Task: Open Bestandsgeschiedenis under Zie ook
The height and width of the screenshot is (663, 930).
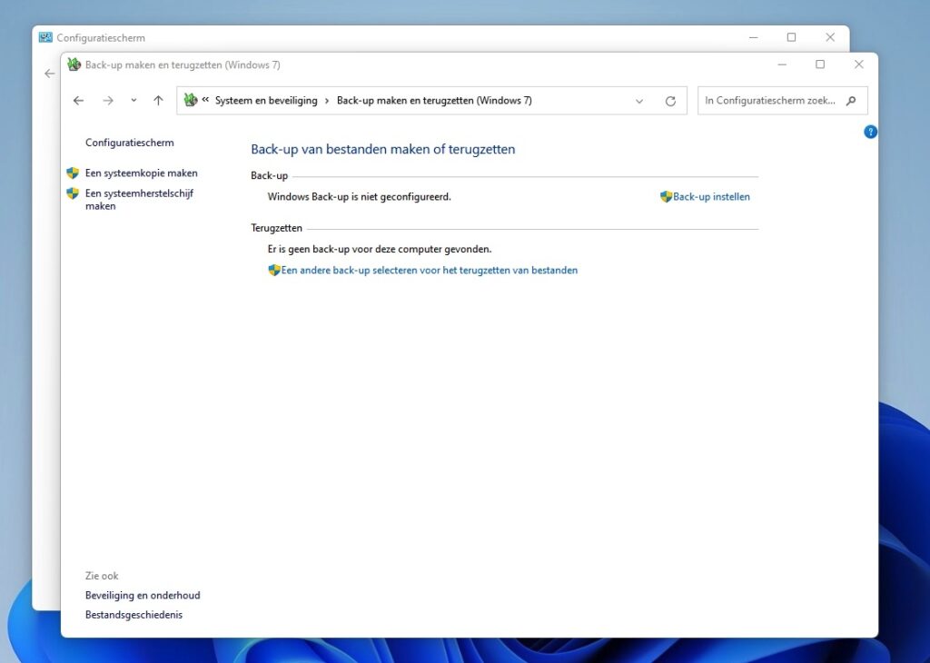Action: [134, 615]
